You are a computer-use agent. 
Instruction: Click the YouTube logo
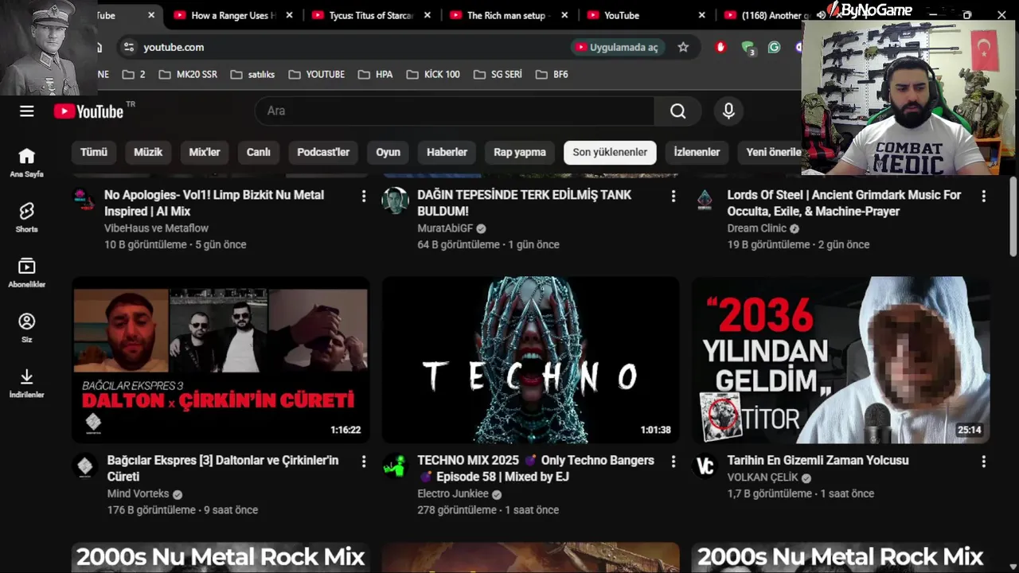click(88, 111)
